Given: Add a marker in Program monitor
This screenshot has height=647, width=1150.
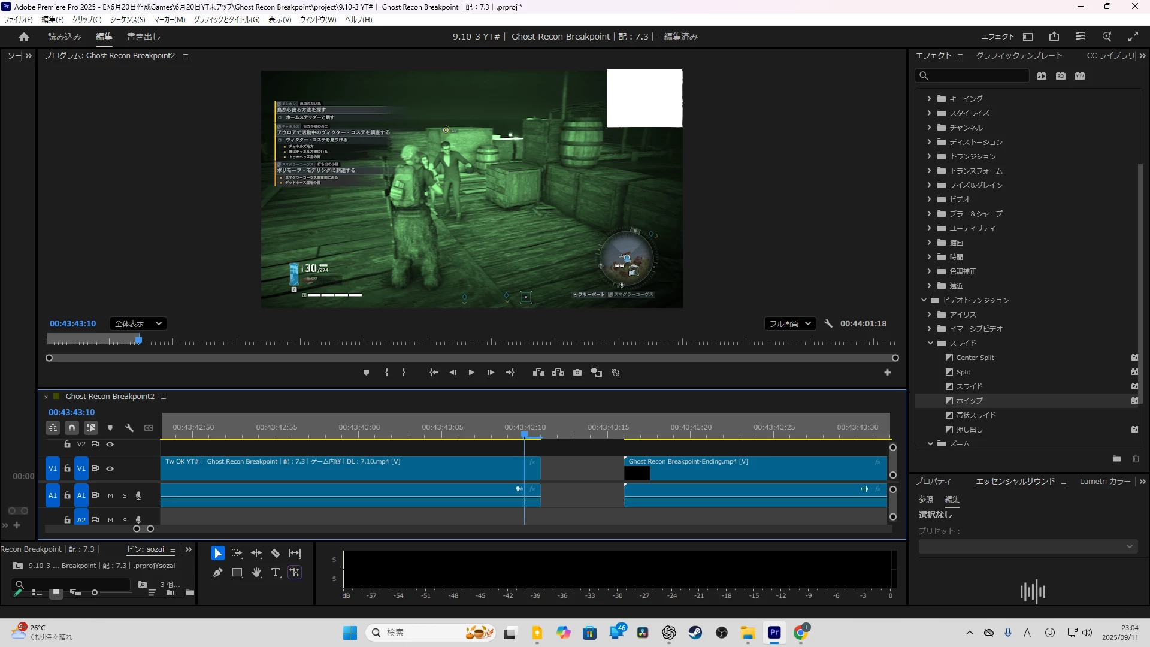Looking at the screenshot, I should 366,373.
